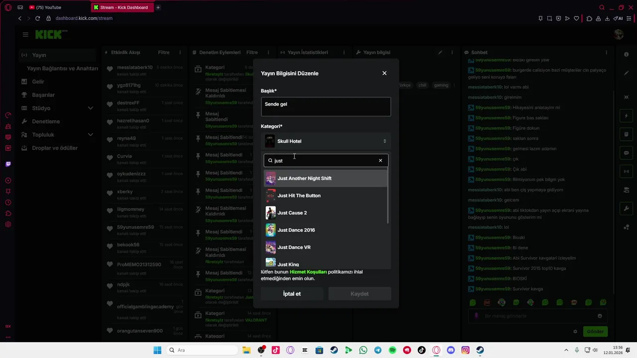Choose Just Dance VR category

[x=325, y=247]
